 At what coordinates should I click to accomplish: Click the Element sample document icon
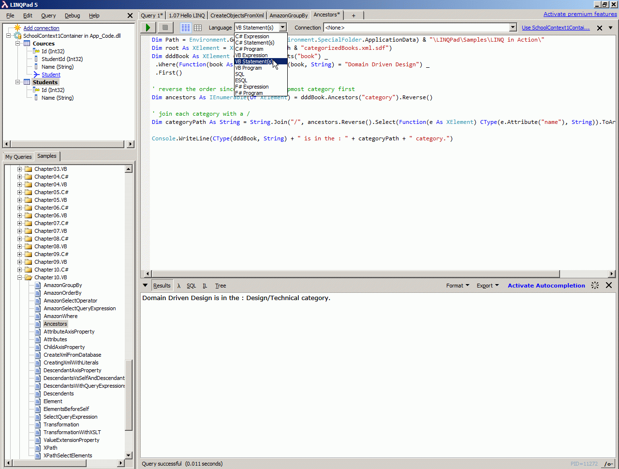click(38, 401)
